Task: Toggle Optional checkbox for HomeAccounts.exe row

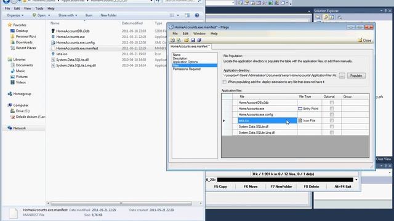Action: [x=332, y=109]
